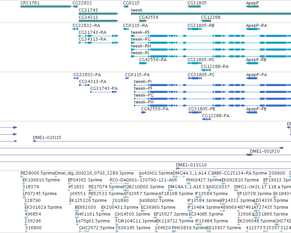
Task: Click protein ApepP-PA
Action: [252, 78]
